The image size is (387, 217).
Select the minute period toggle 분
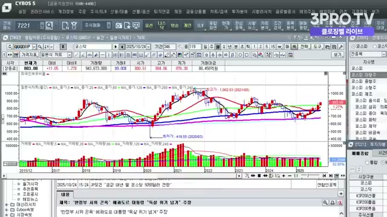[x=236, y=47]
